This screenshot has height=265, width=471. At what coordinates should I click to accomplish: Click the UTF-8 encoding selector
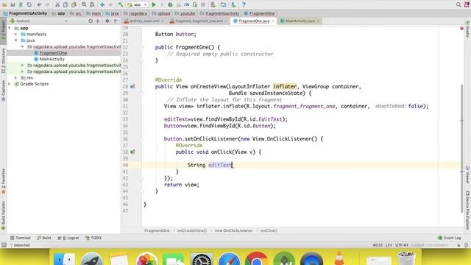pyautogui.click(x=402, y=245)
